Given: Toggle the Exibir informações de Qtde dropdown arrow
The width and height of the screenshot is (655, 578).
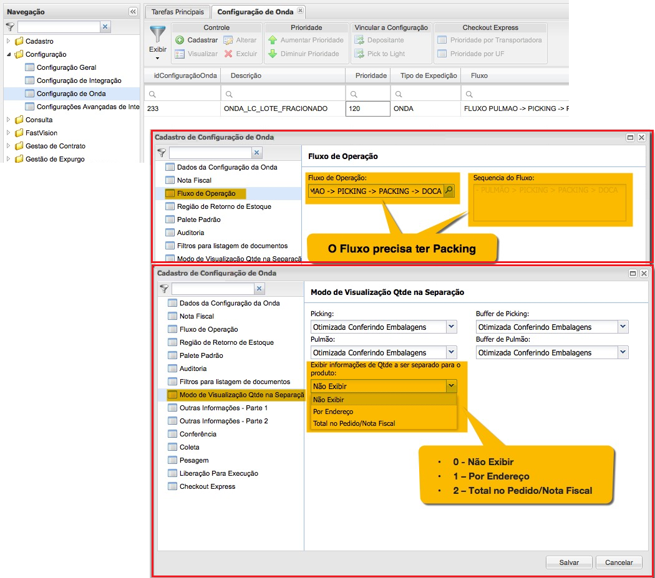Looking at the screenshot, I should (451, 386).
